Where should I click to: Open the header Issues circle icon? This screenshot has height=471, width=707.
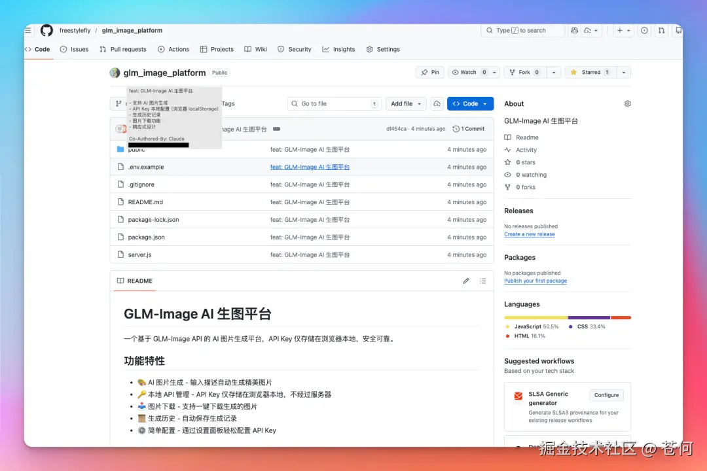[644, 30]
